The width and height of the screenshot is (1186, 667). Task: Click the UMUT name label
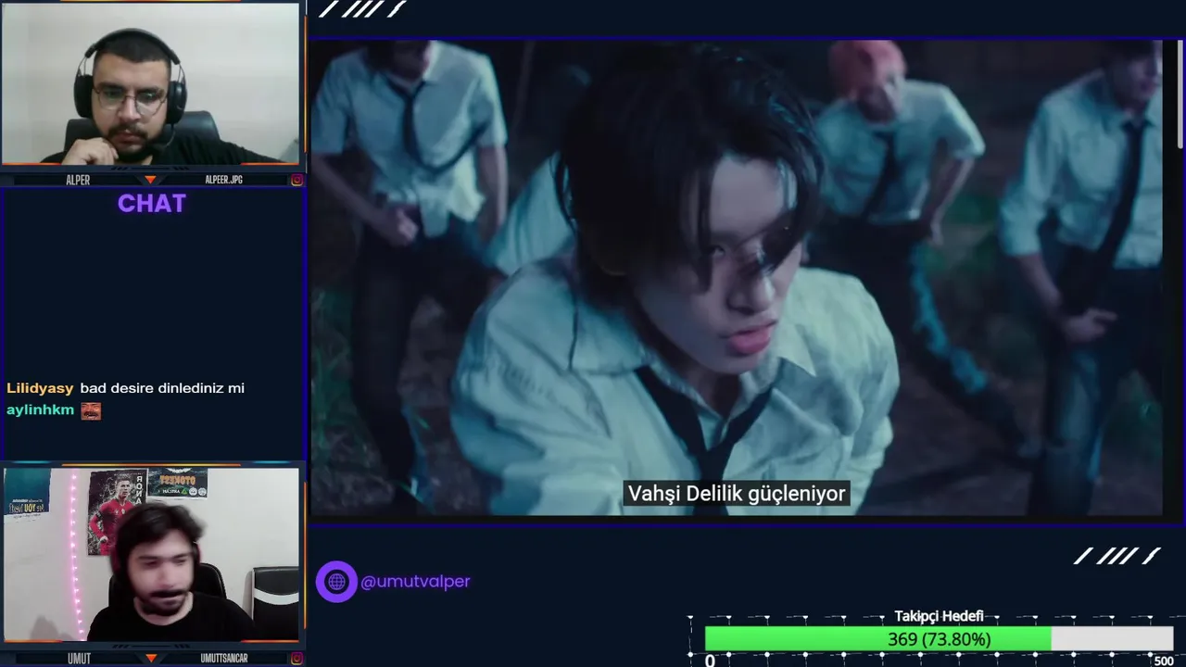(x=79, y=659)
